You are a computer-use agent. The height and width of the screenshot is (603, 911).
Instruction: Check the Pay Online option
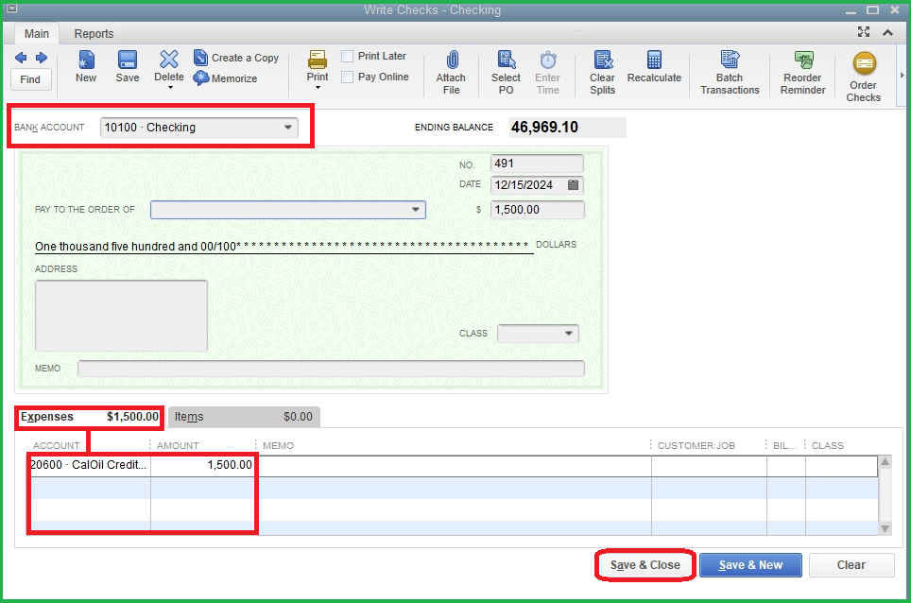click(346, 77)
